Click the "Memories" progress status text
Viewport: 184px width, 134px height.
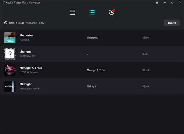[32, 23]
